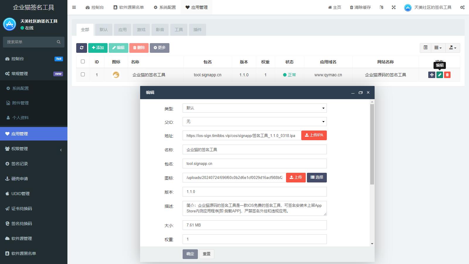Viewport: 469px width, 264px height.
Task: Expand the export dropdown above the table
Action: (x=453, y=48)
